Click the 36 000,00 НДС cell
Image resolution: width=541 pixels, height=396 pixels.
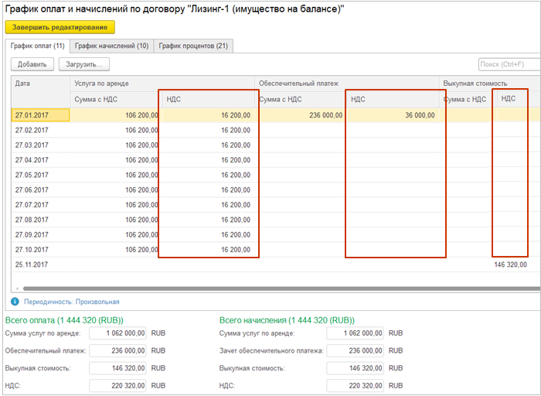393,115
